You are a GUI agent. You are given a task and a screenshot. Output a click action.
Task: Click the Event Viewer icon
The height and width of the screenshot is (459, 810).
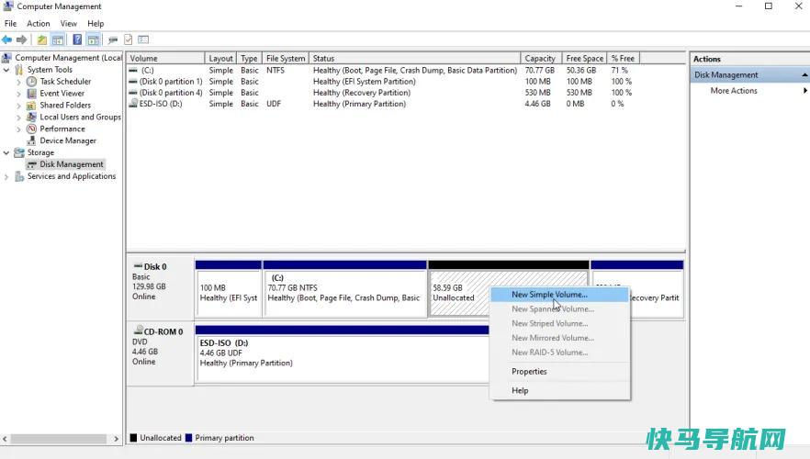(31, 94)
